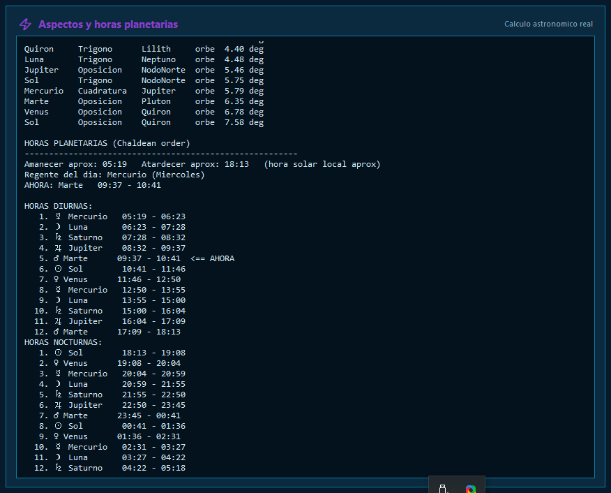Viewport: 611px width, 493px height.
Task: Select the Quiron Trigono Lilith aspect row
Action: 144,49
